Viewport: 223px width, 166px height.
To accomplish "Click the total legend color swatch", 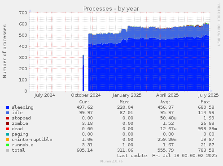I will pyautogui.click(x=8, y=150).
